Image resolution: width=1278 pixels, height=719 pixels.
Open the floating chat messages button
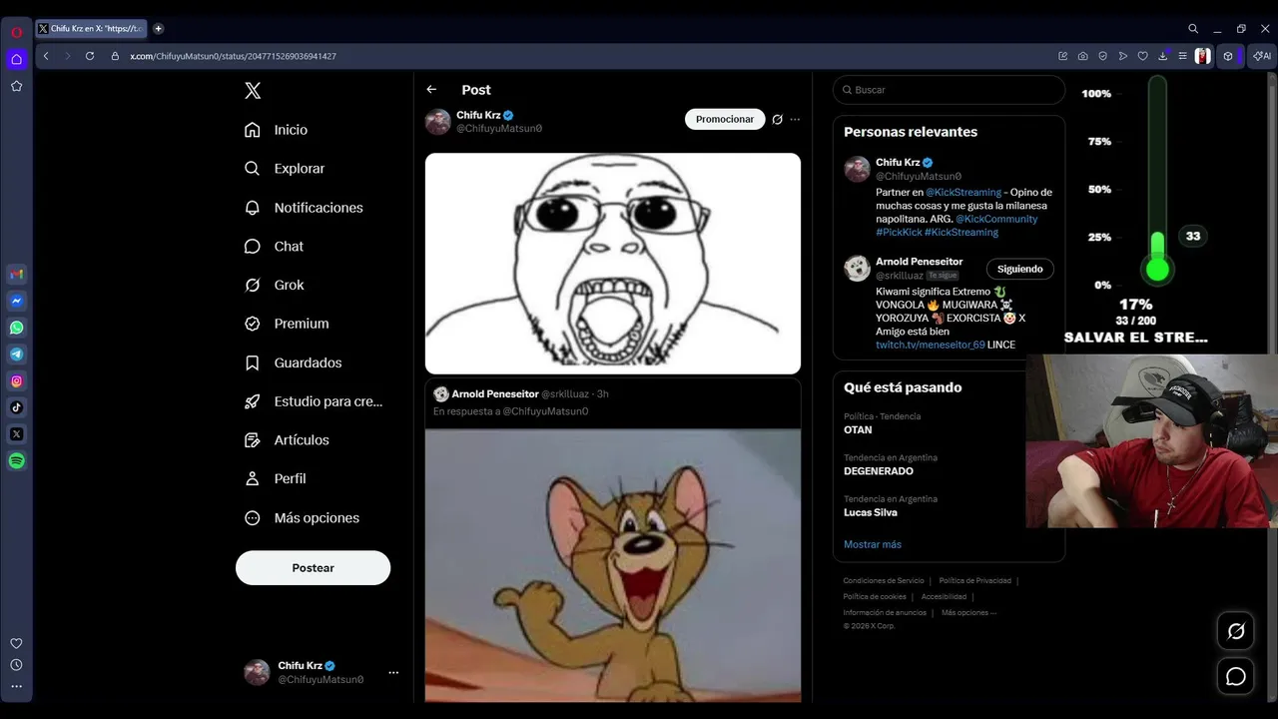click(1236, 676)
